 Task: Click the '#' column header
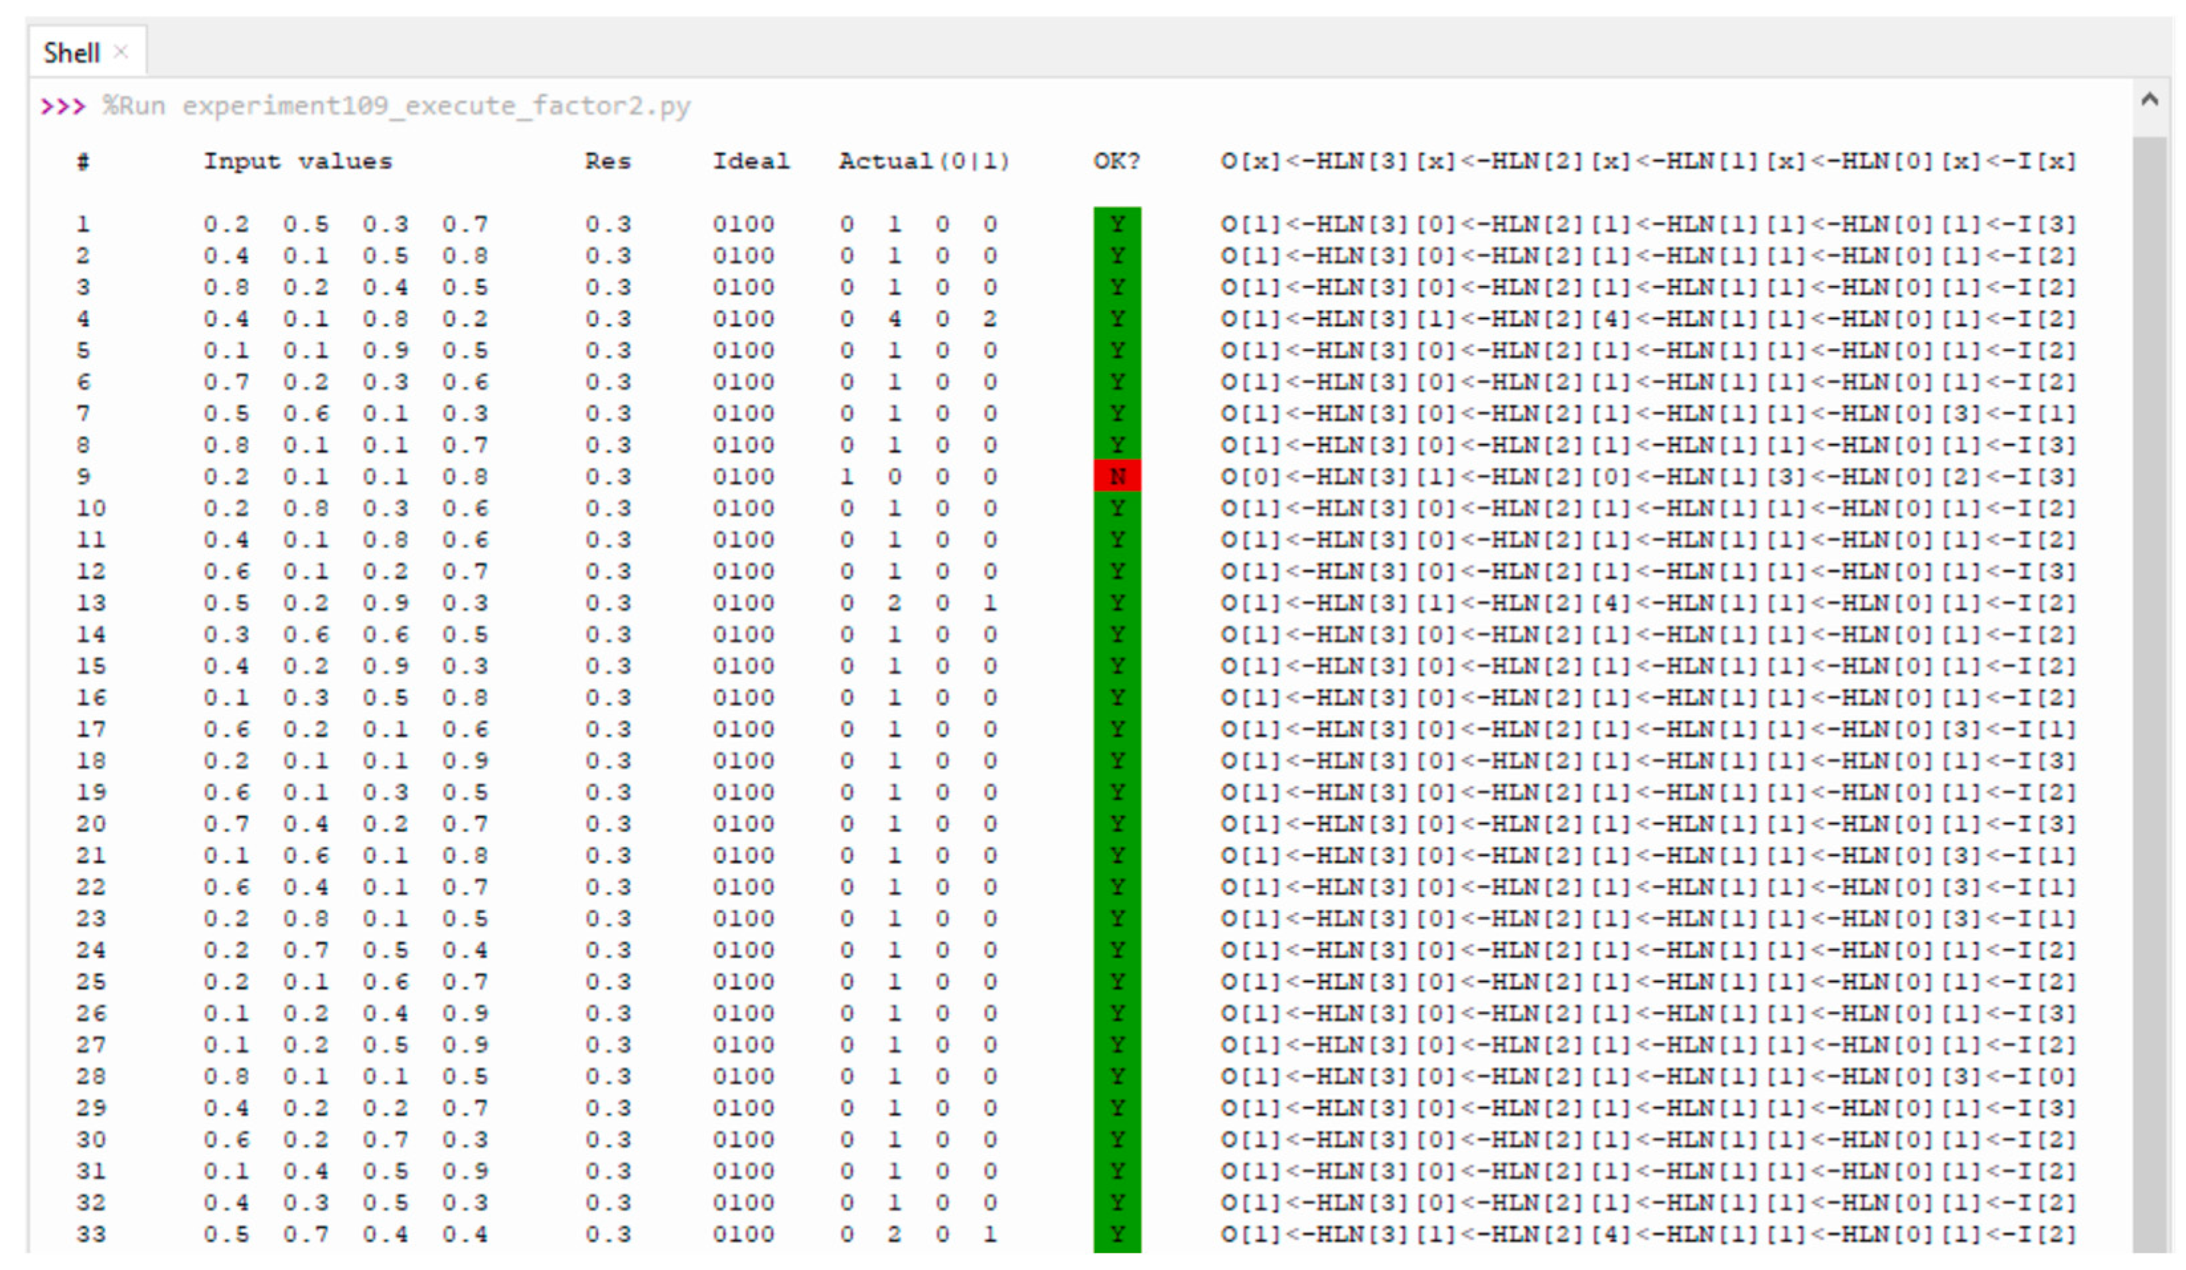(82, 161)
